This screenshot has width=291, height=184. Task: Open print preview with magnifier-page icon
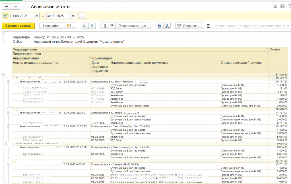coord(167,26)
